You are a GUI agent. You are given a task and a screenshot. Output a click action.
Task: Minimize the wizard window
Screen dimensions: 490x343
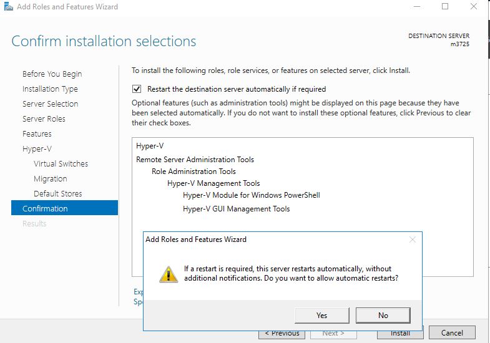(x=417, y=6)
